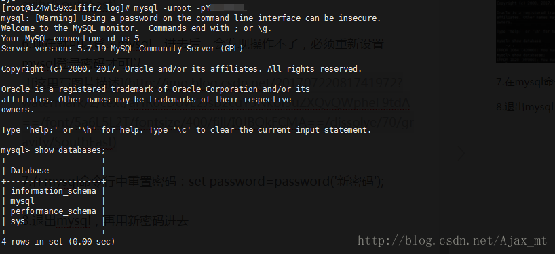Click the 'Type help;' hint line
555x254 pixels.
(x=186, y=130)
